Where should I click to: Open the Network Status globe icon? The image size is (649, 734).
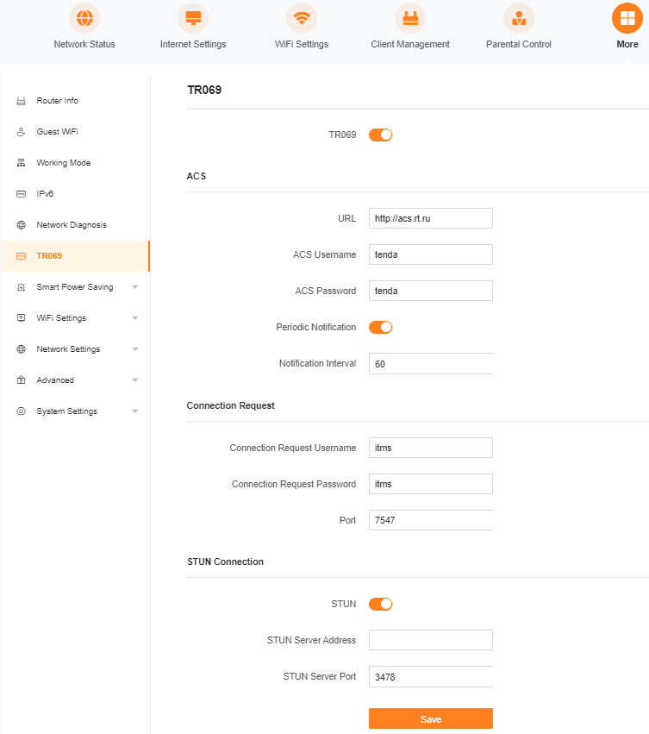click(x=84, y=18)
